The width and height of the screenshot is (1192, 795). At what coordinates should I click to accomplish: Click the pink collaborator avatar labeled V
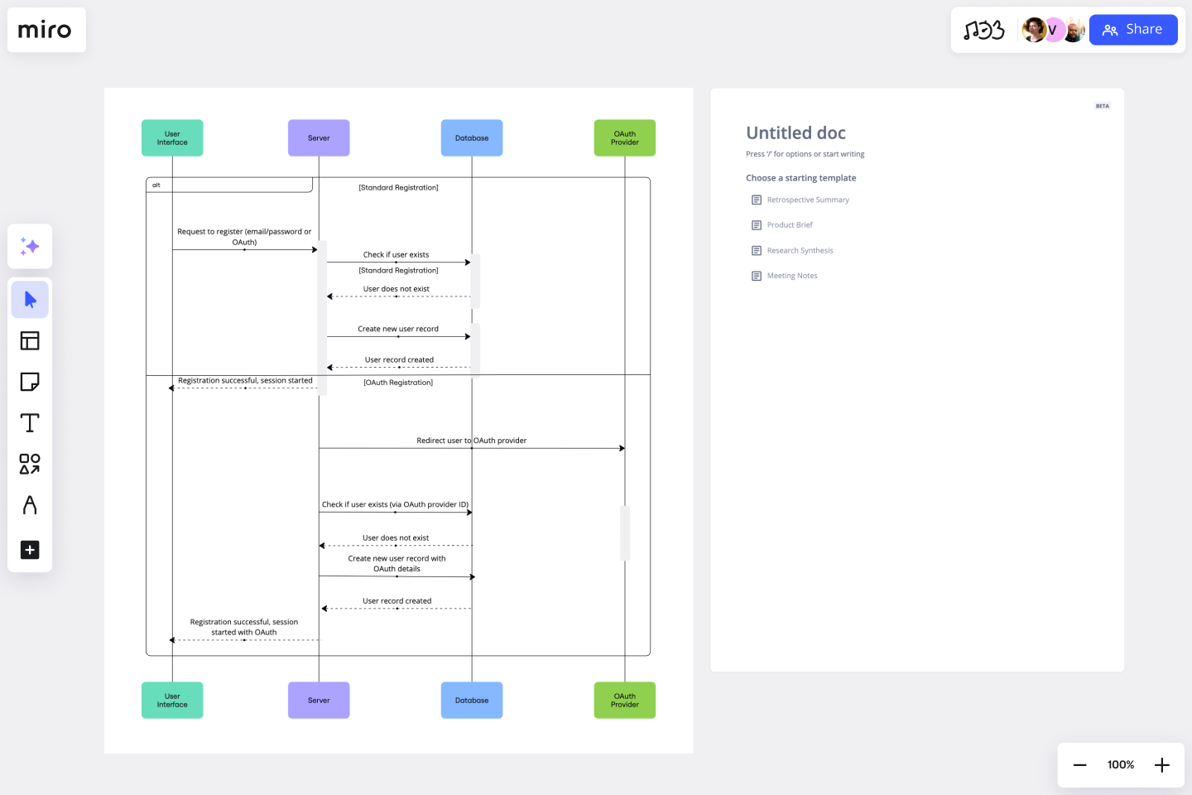point(1053,30)
